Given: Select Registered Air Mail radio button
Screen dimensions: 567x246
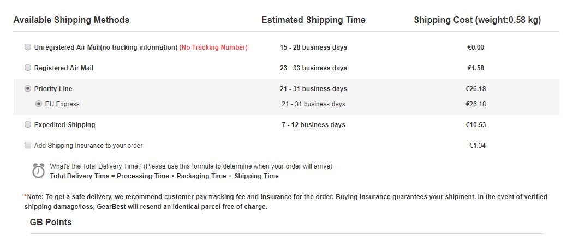Looking at the screenshot, I should point(28,68).
